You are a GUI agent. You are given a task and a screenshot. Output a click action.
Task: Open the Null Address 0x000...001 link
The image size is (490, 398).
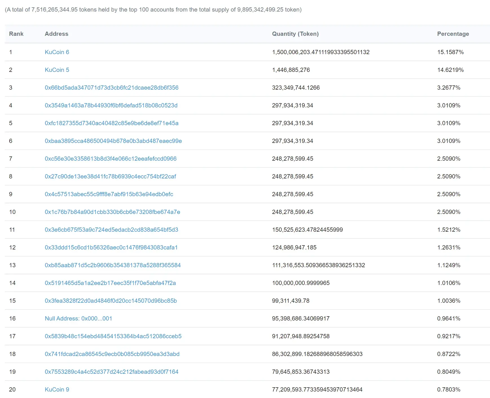pos(78,319)
